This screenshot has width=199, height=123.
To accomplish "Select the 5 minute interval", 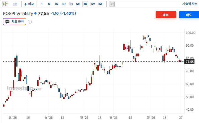I will (x=49, y=4).
